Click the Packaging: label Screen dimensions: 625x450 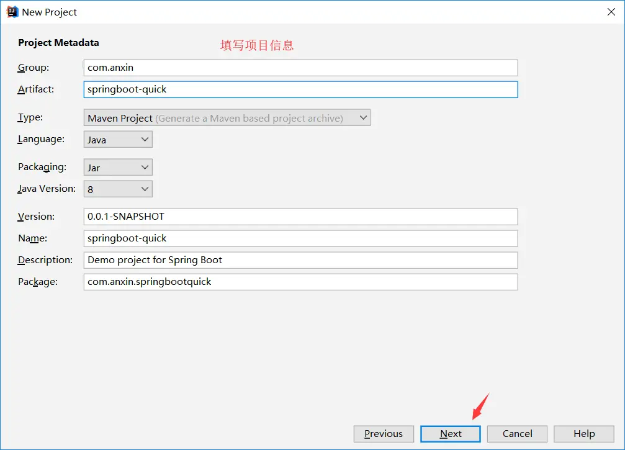coord(42,167)
